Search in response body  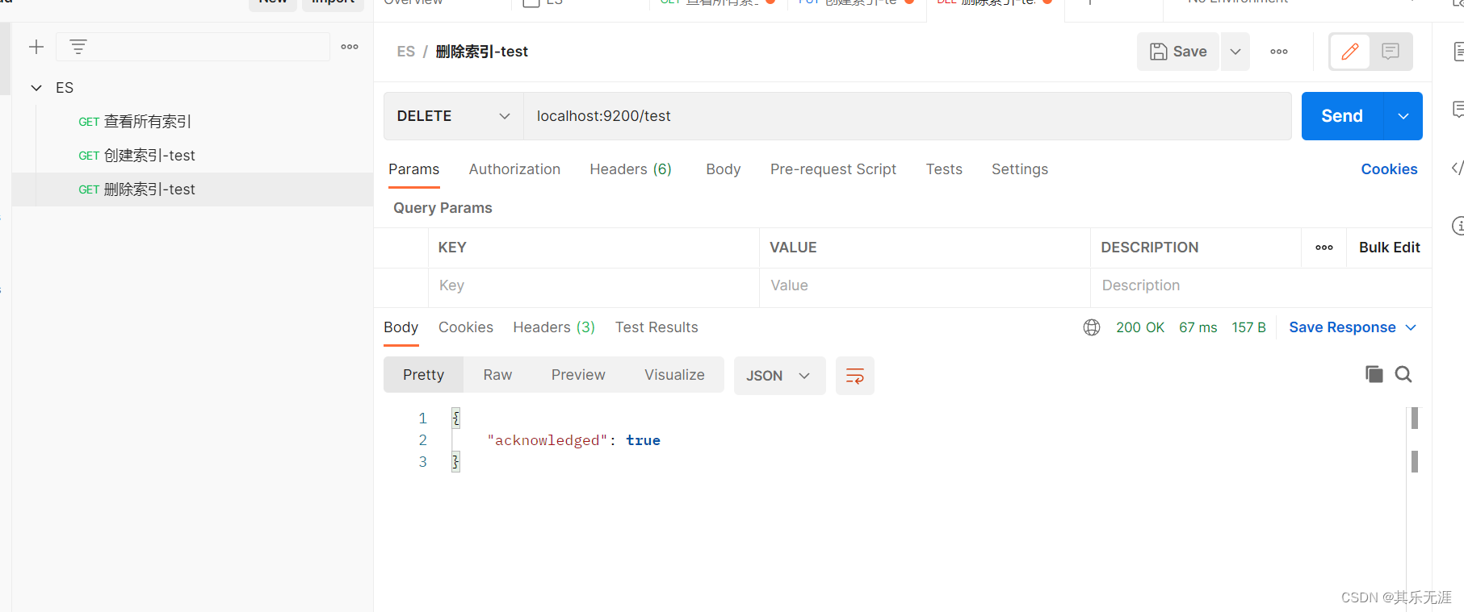(x=1403, y=374)
